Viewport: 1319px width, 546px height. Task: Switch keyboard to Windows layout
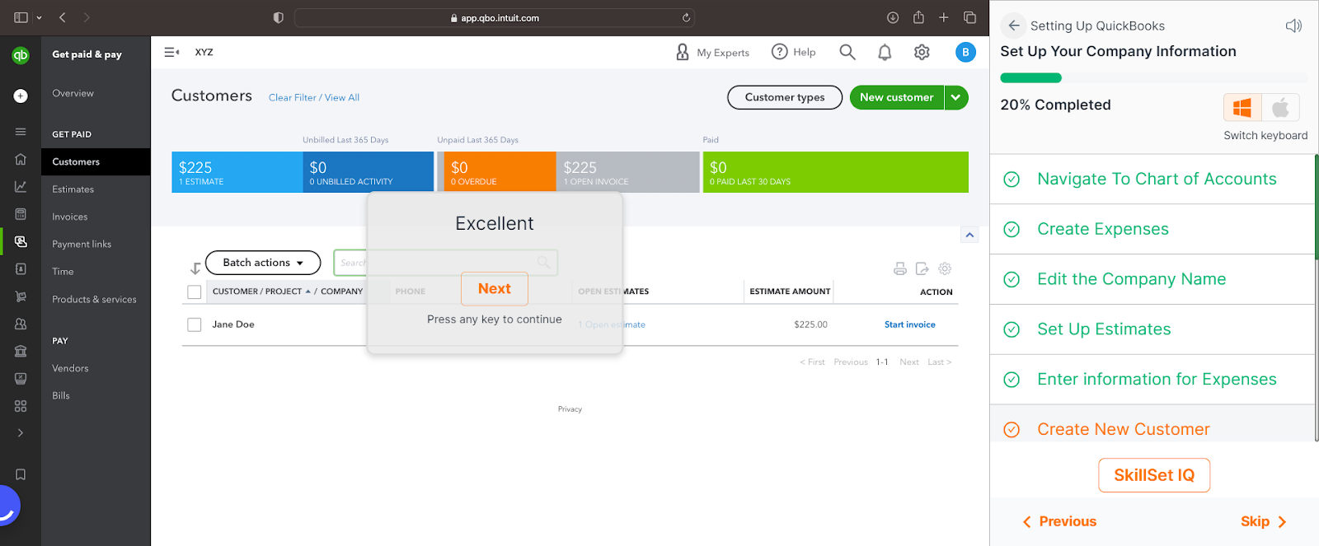pos(1242,108)
